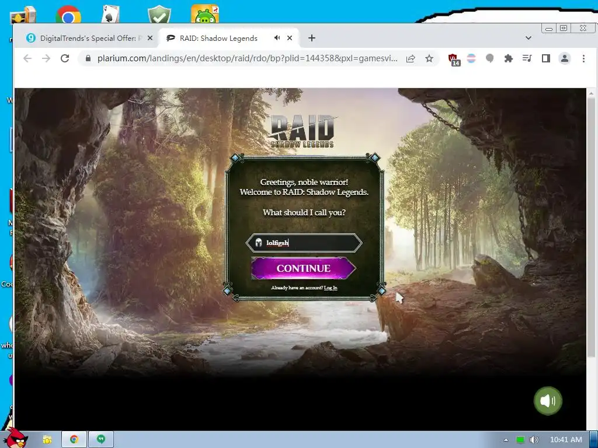The width and height of the screenshot is (598, 448).
Task: Toggle the browser side panel
Action: (x=546, y=58)
